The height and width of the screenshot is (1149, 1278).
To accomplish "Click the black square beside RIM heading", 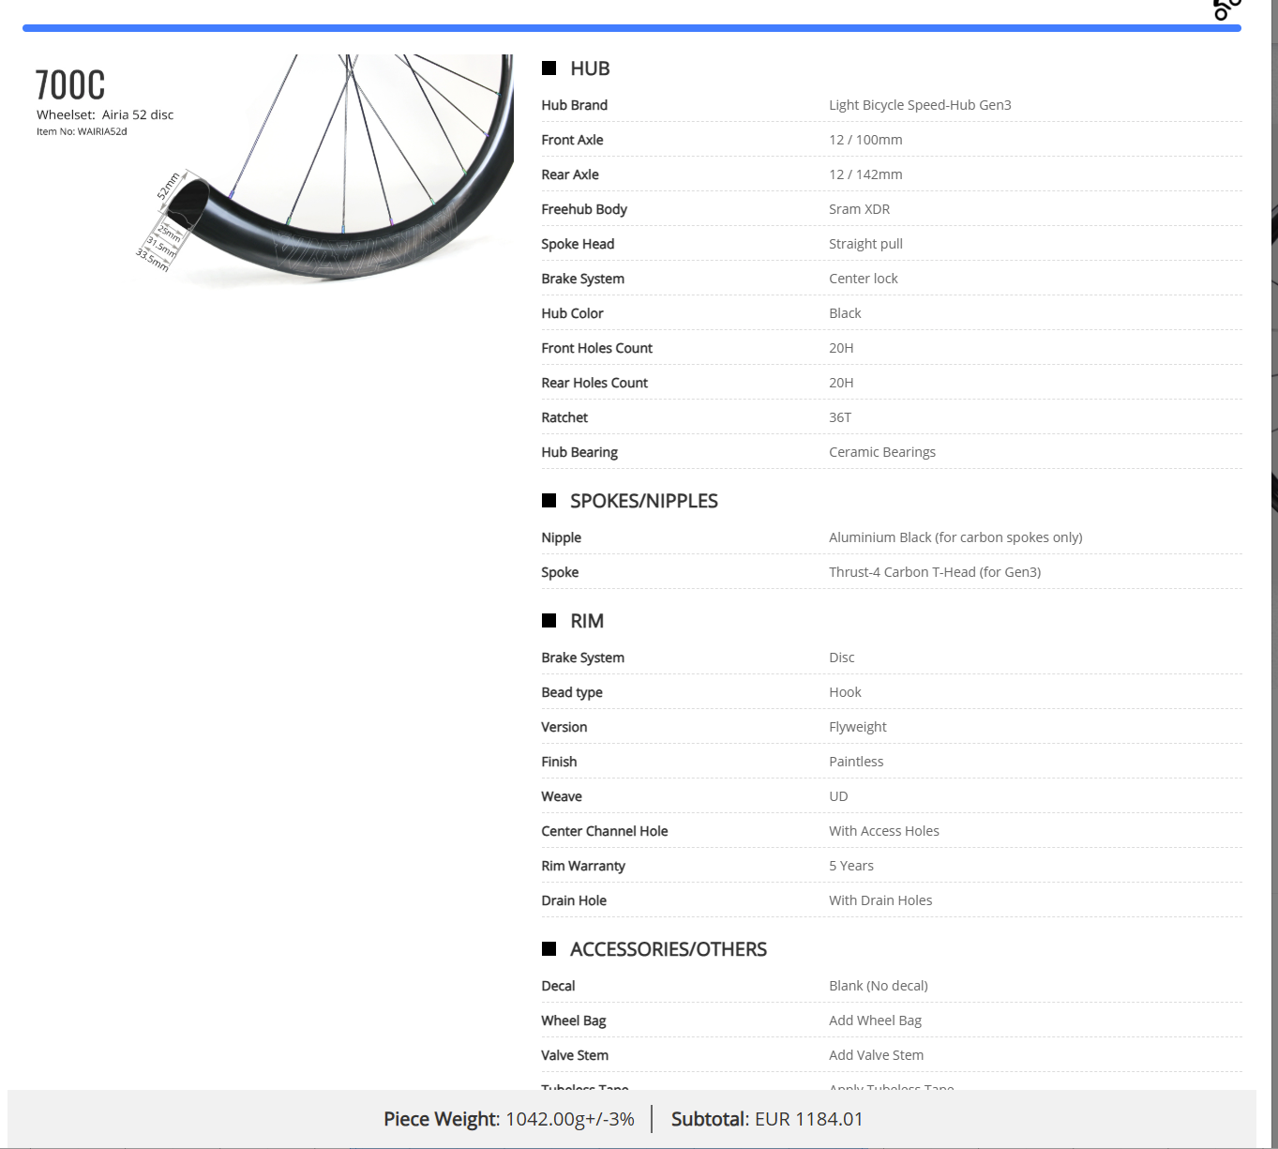I will tap(549, 621).
